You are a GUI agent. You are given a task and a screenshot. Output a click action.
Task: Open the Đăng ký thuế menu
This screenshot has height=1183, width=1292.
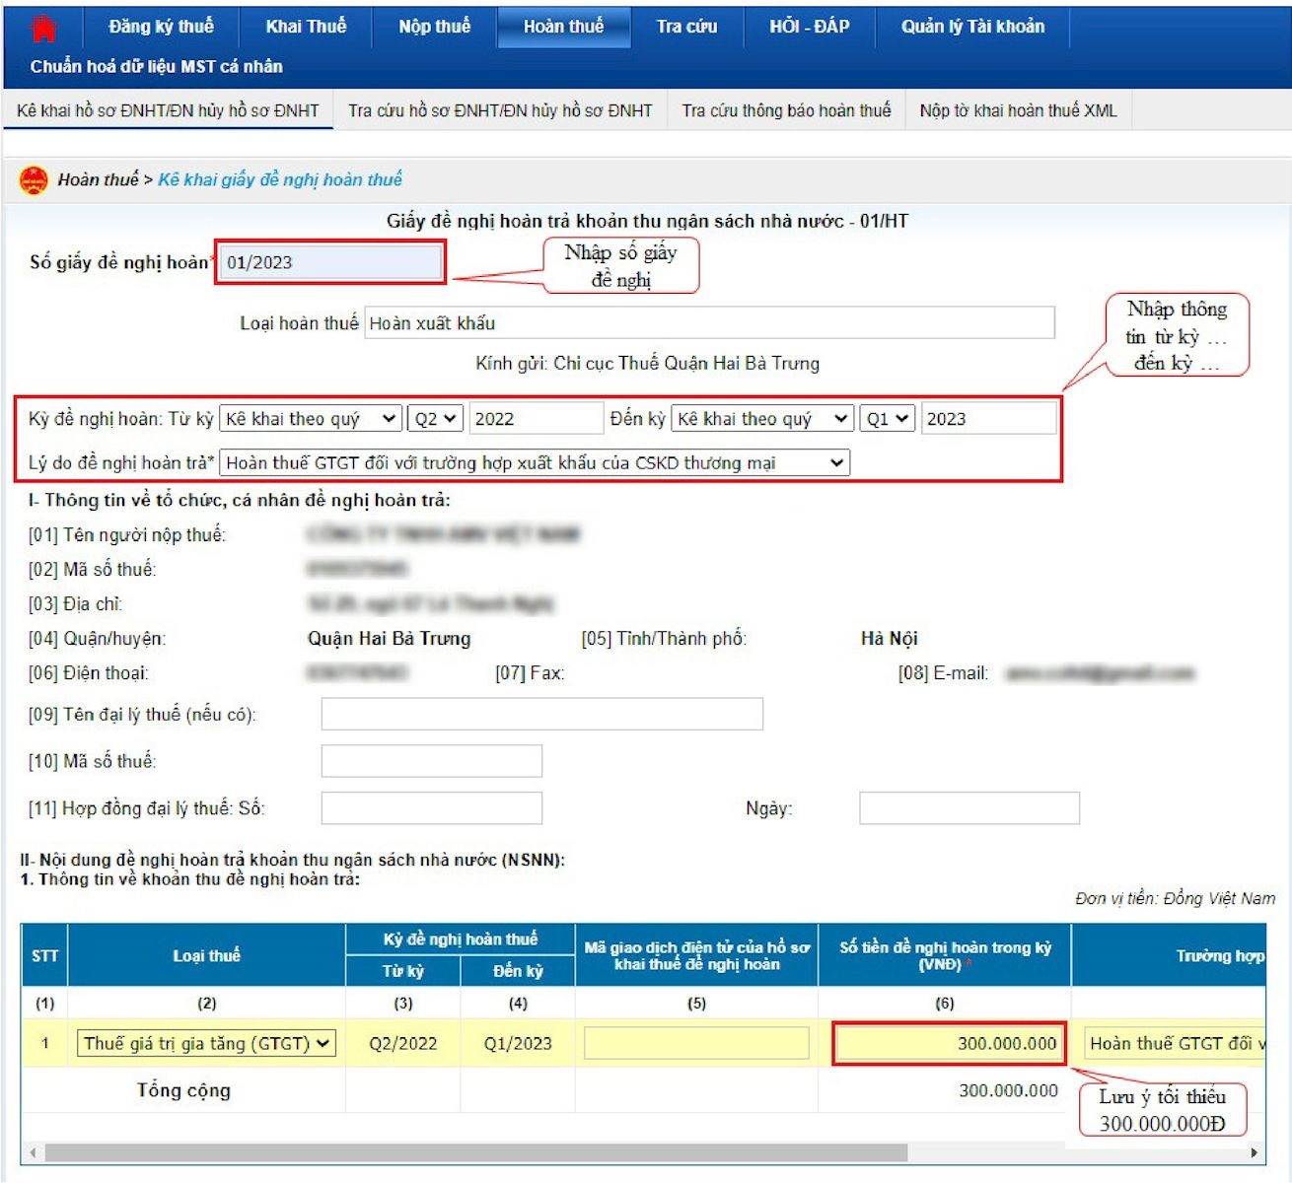coord(161,27)
